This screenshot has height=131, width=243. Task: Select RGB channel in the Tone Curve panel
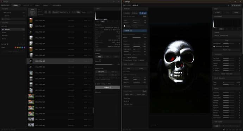tap(217, 126)
